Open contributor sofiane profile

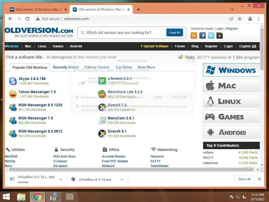[x=208, y=153]
